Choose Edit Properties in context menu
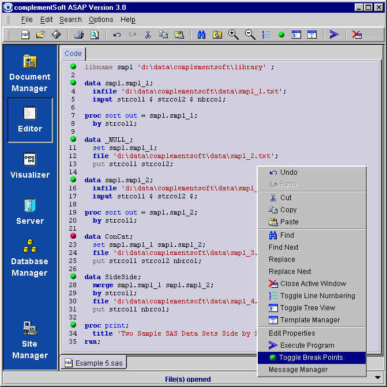387x387 pixels. coord(311,333)
